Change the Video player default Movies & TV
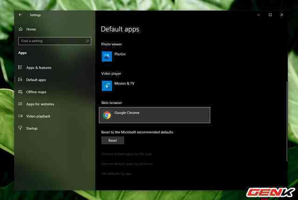The width and height of the screenshot is (298, 200). point(155,86)
